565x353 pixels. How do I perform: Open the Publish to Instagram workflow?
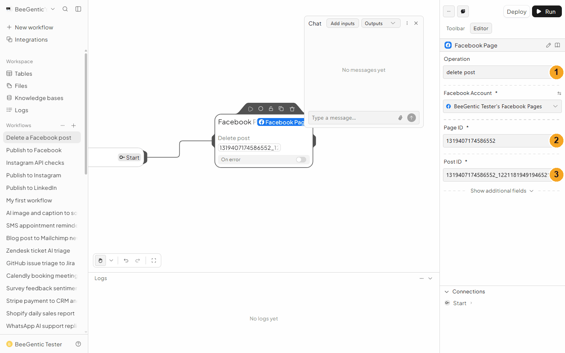coord(34,175)
